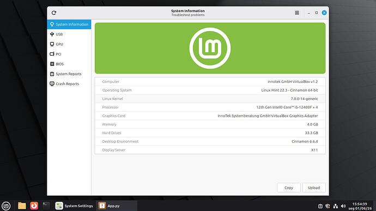Image resolution: width=376 pixels, height=211 pixels.
Task: Select the Operating System row Linux Mint 22.3
Action: click(x=289, y=91)
